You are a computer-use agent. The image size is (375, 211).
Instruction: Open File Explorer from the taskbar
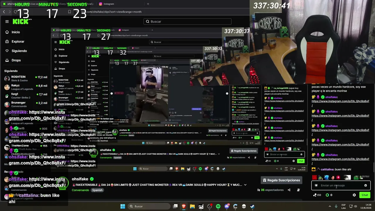(192, 206)
